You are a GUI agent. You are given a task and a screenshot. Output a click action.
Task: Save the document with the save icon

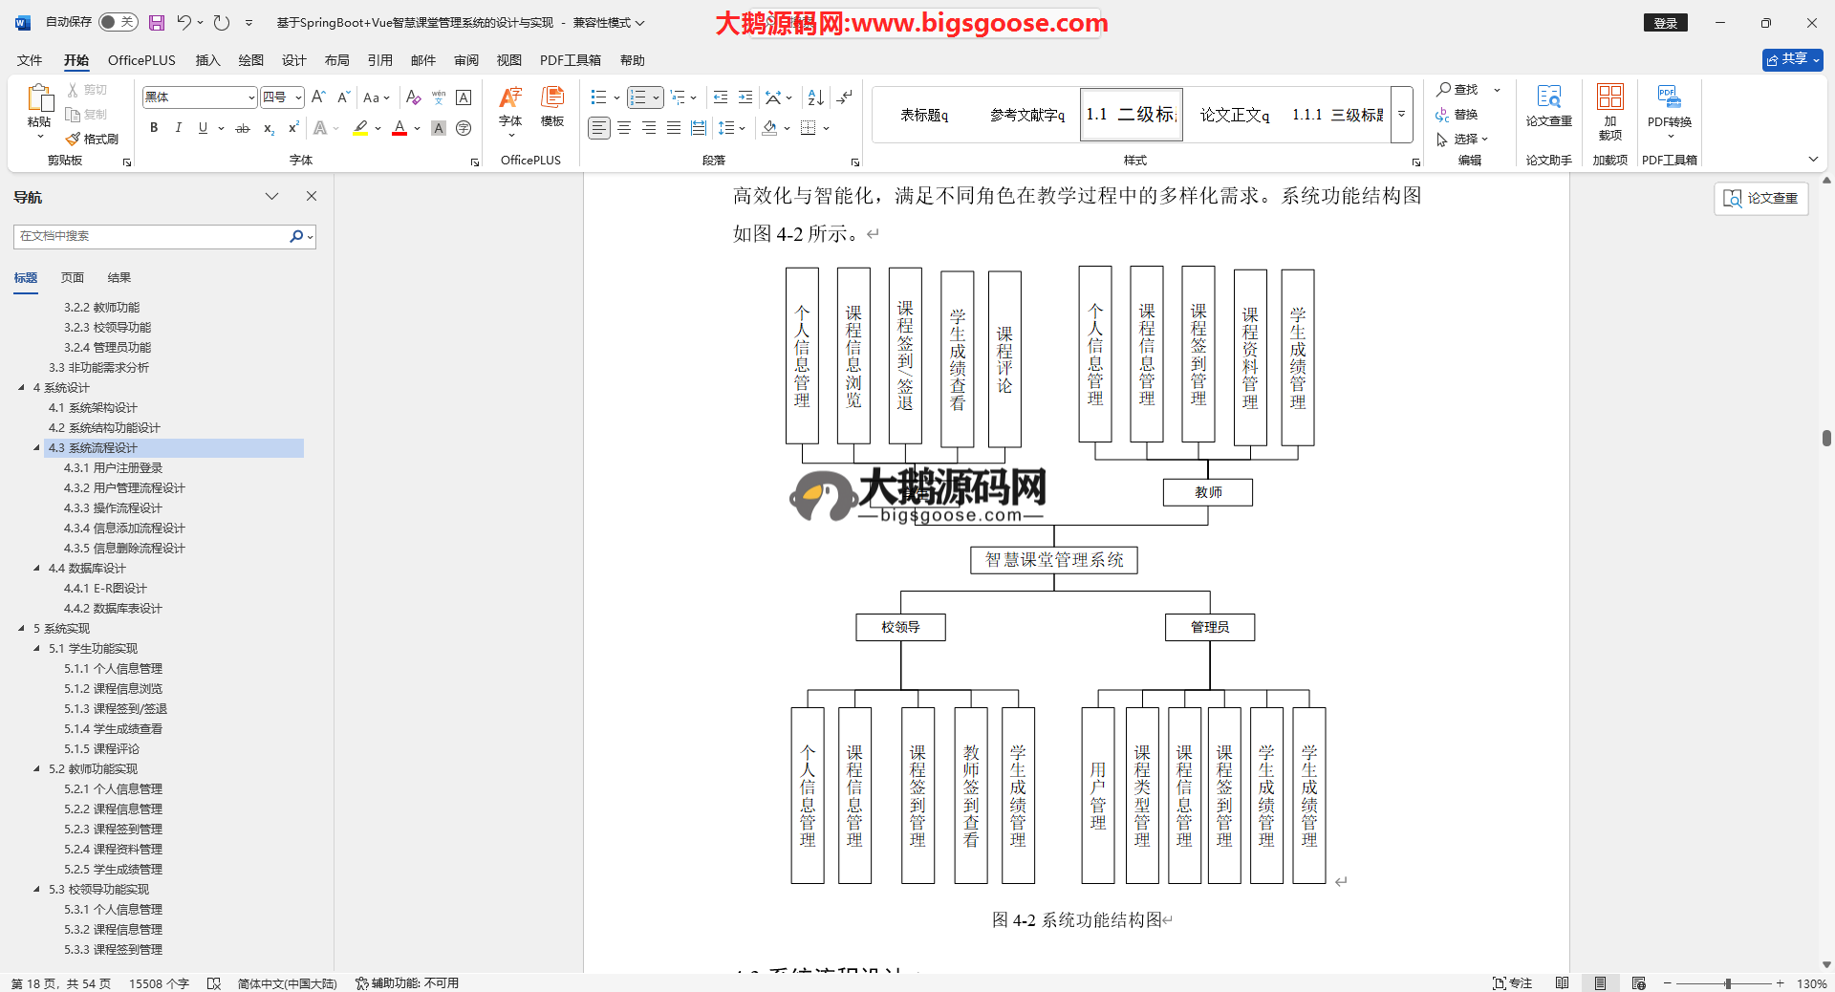coord(157,23)
